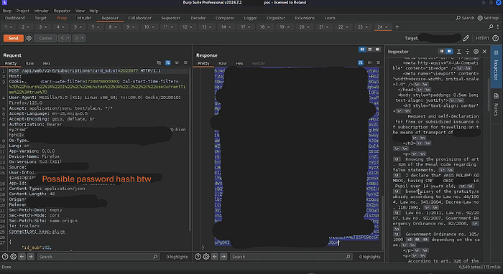Open the Help menu

pyautogui.click(x=93, y=11)
